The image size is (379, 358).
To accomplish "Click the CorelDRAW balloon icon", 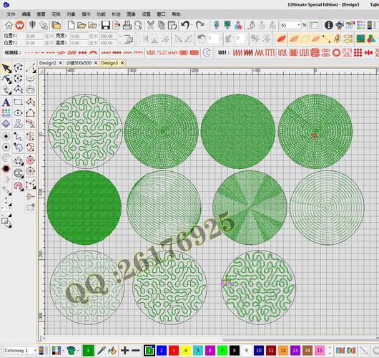I will tap(32, 25).
